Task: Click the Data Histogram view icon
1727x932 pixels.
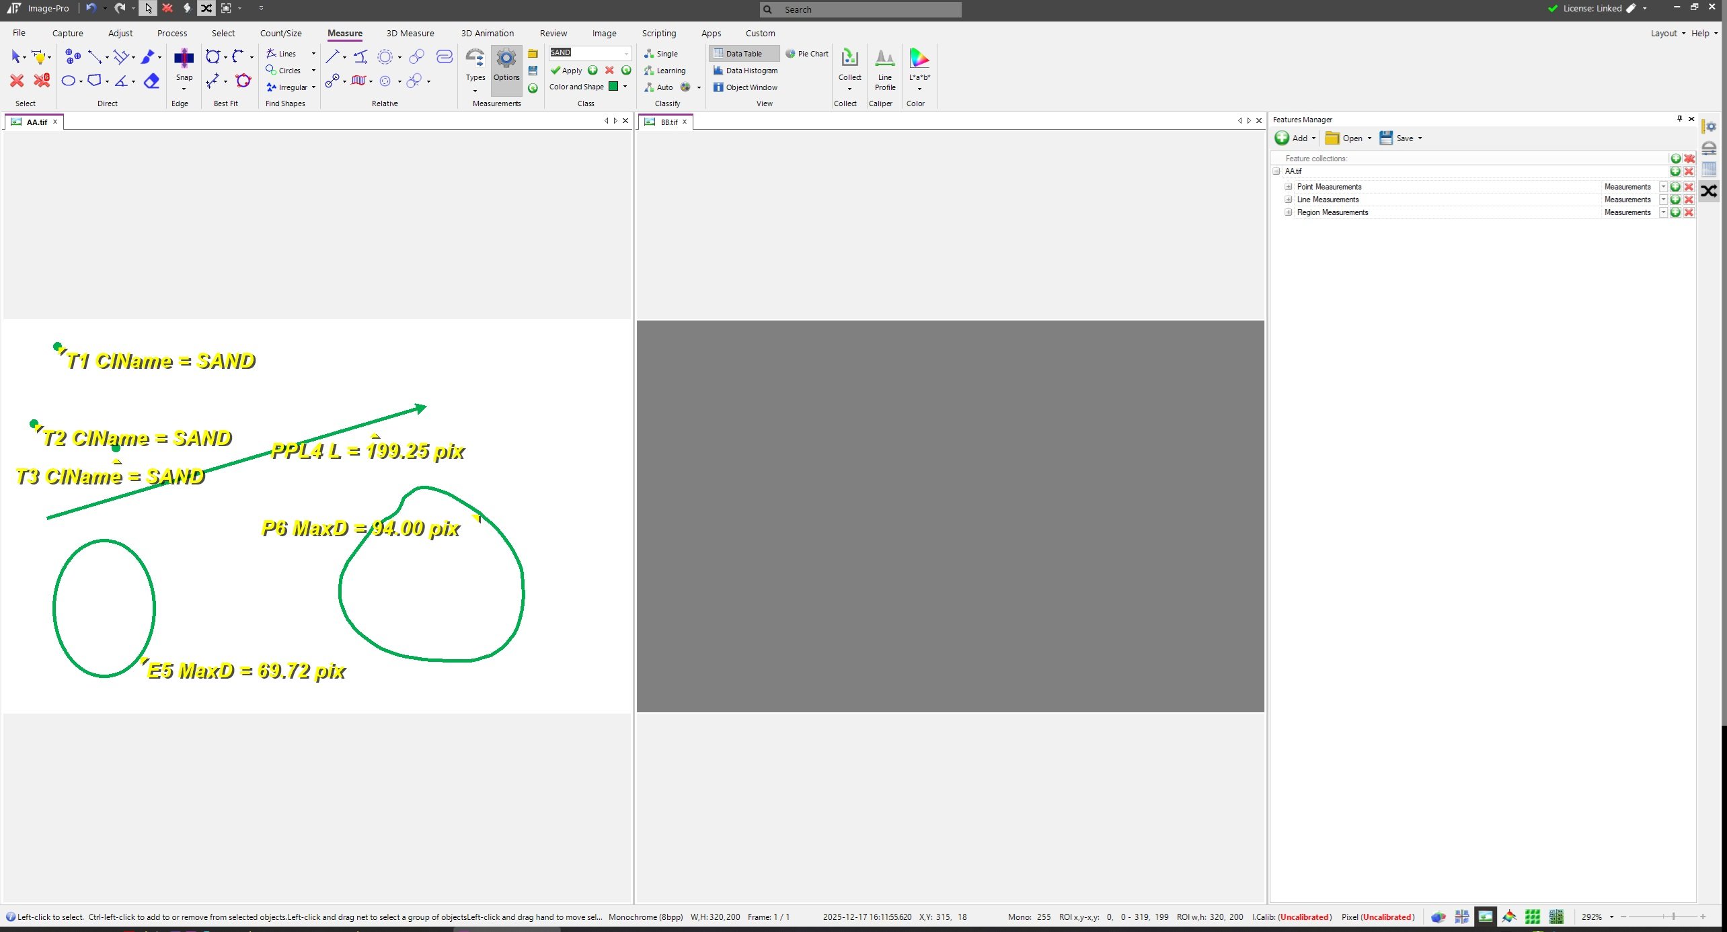Action: pyautogui.click(x=718, y=71)
